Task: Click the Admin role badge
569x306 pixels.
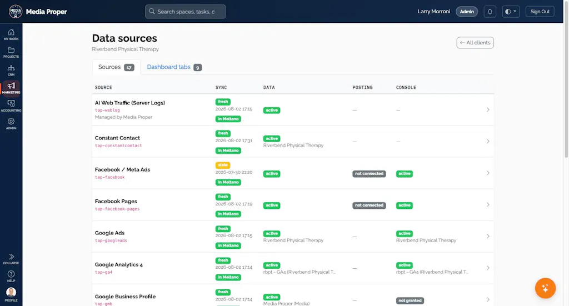Action: [x=467, y=12]
